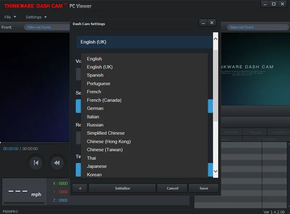Click the Initialize button

coord(122,188)
